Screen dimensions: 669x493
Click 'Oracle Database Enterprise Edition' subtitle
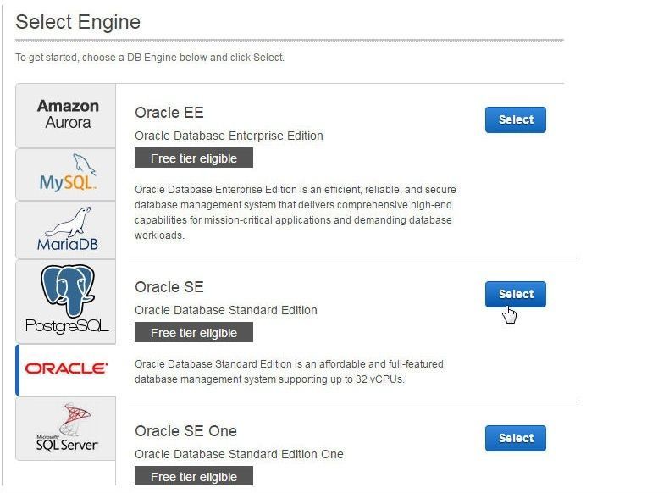[x=229, y=136]
